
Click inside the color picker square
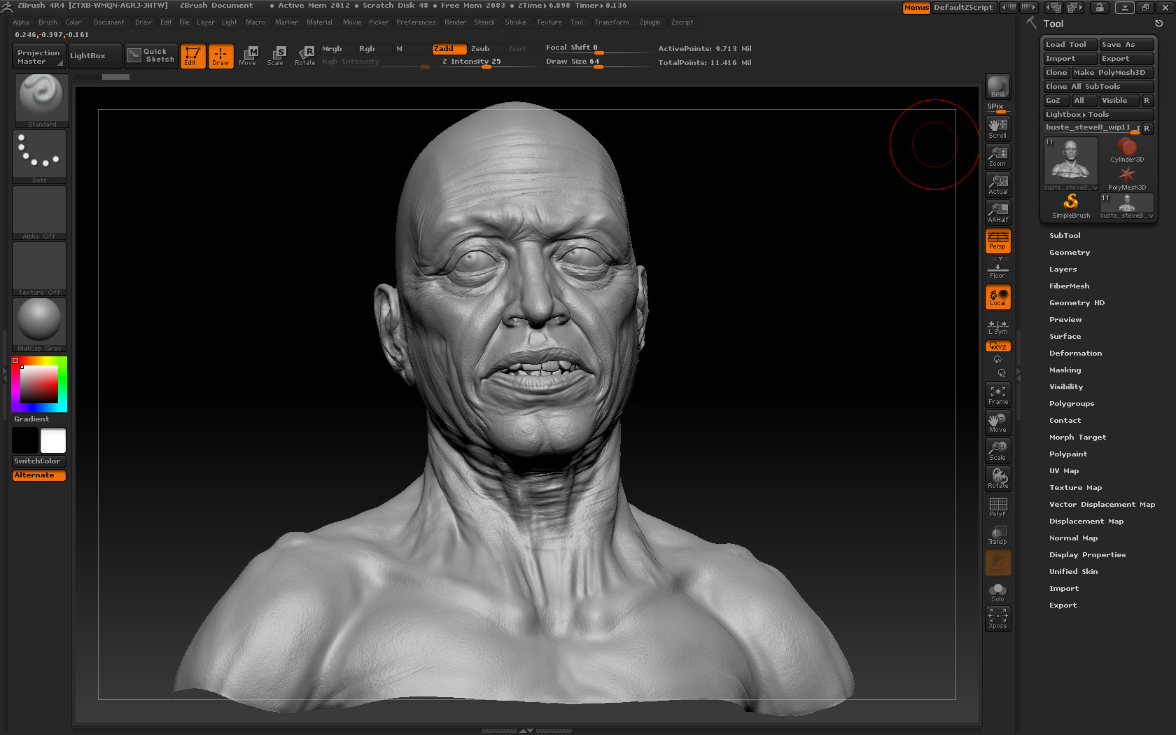[x=39, y=384]
